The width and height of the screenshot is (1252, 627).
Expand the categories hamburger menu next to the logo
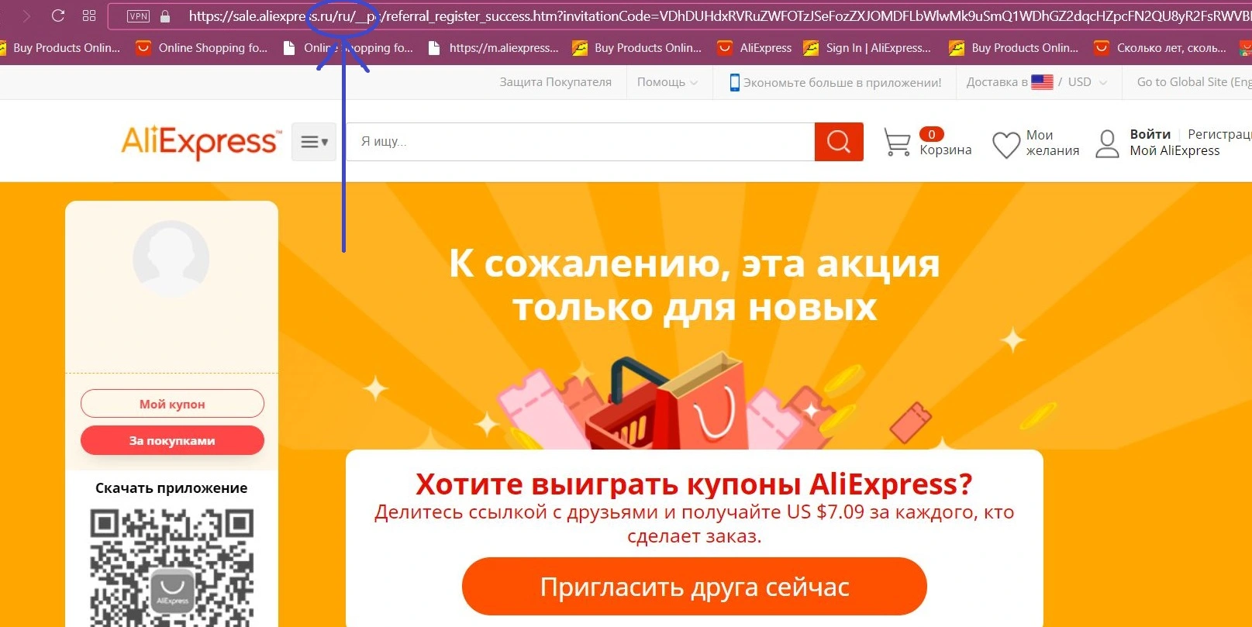coord(314,142)
